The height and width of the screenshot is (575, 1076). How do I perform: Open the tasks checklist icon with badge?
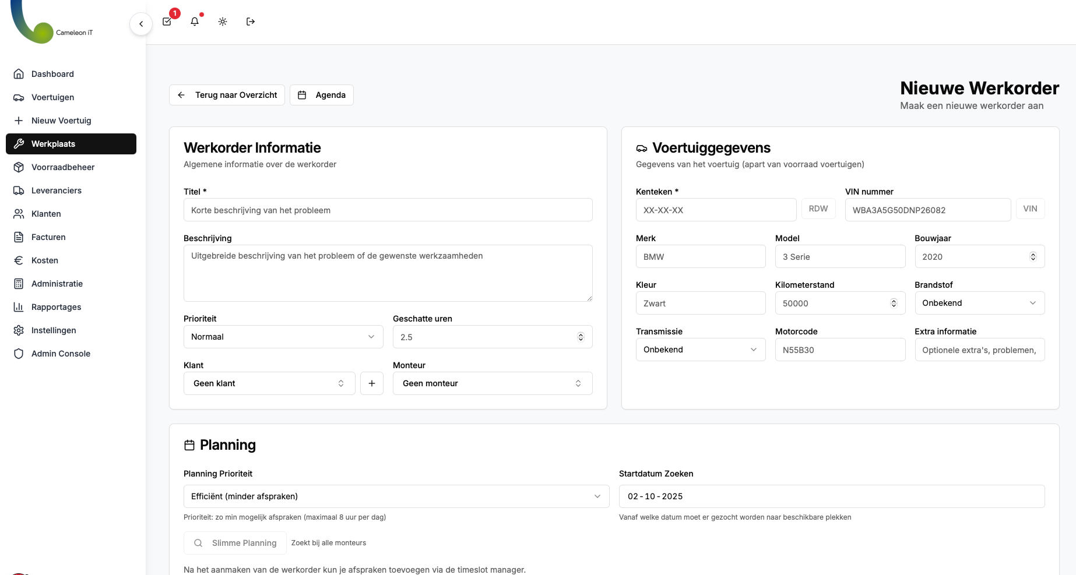[x=167, y=22]
